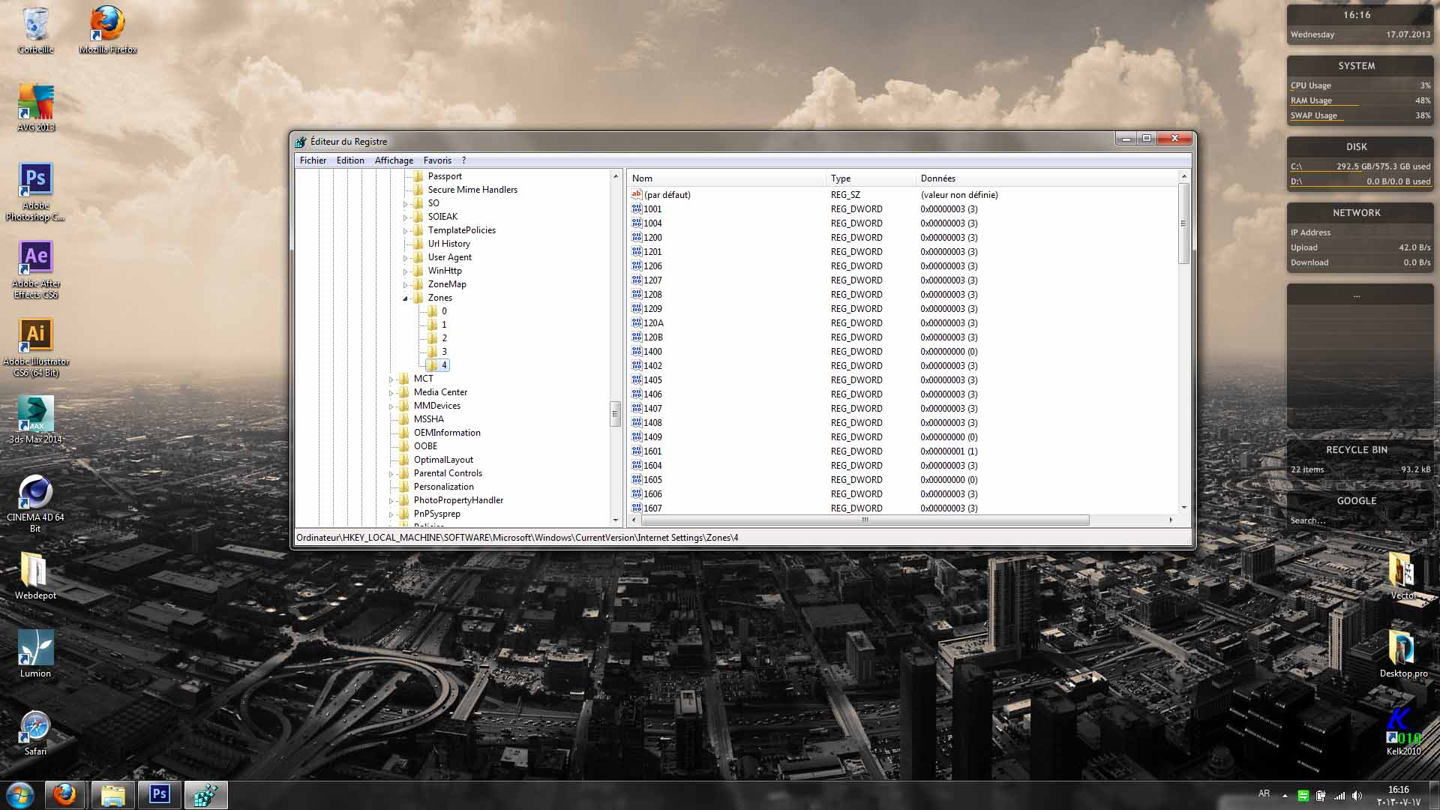
Task: Click the tree pane vertical scrollbar thumb
Action: [x=615, y=413]
